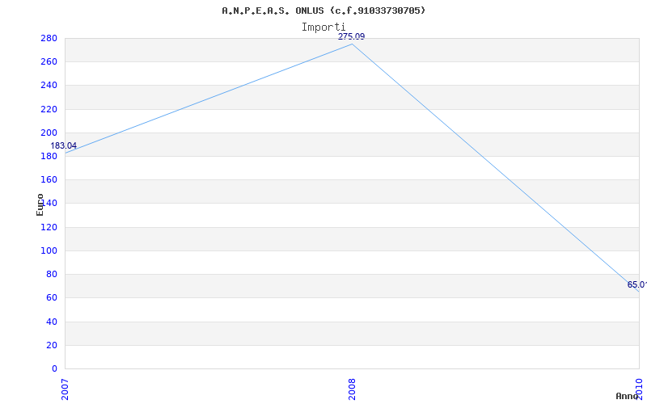Click the 2010 x-axis label
This screenshot has width=647, height=404.
pos(639,389)
